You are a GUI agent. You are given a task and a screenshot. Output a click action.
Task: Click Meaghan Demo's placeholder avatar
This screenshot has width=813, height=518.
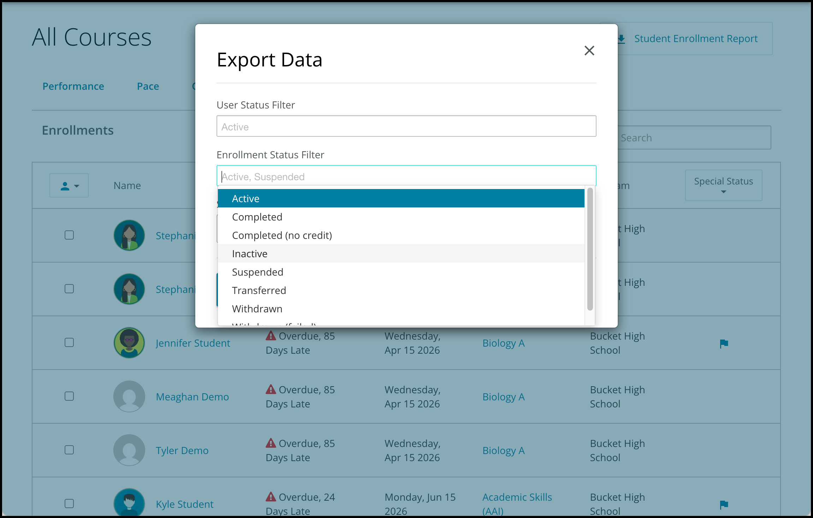point(129,396)
